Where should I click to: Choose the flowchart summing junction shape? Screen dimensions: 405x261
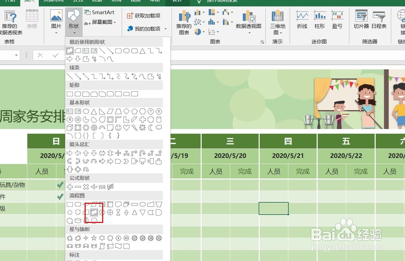tap(102, 213)
